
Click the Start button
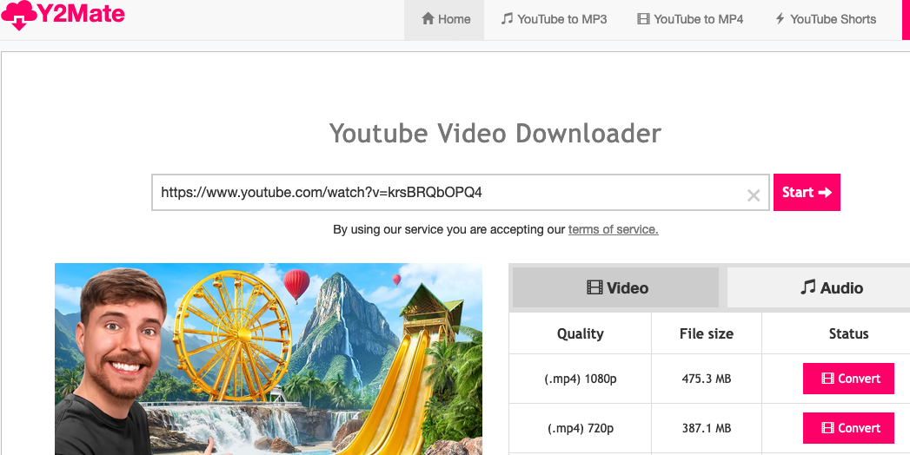[x=807, y=193]
